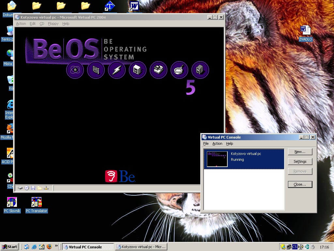
Task: Click the BeOS thumbnail in Virtual PC Console list
Action: [x=217, y=159]
